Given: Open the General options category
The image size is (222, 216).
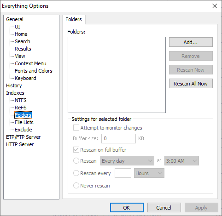Looking at the screenshot, I should 15,19.
